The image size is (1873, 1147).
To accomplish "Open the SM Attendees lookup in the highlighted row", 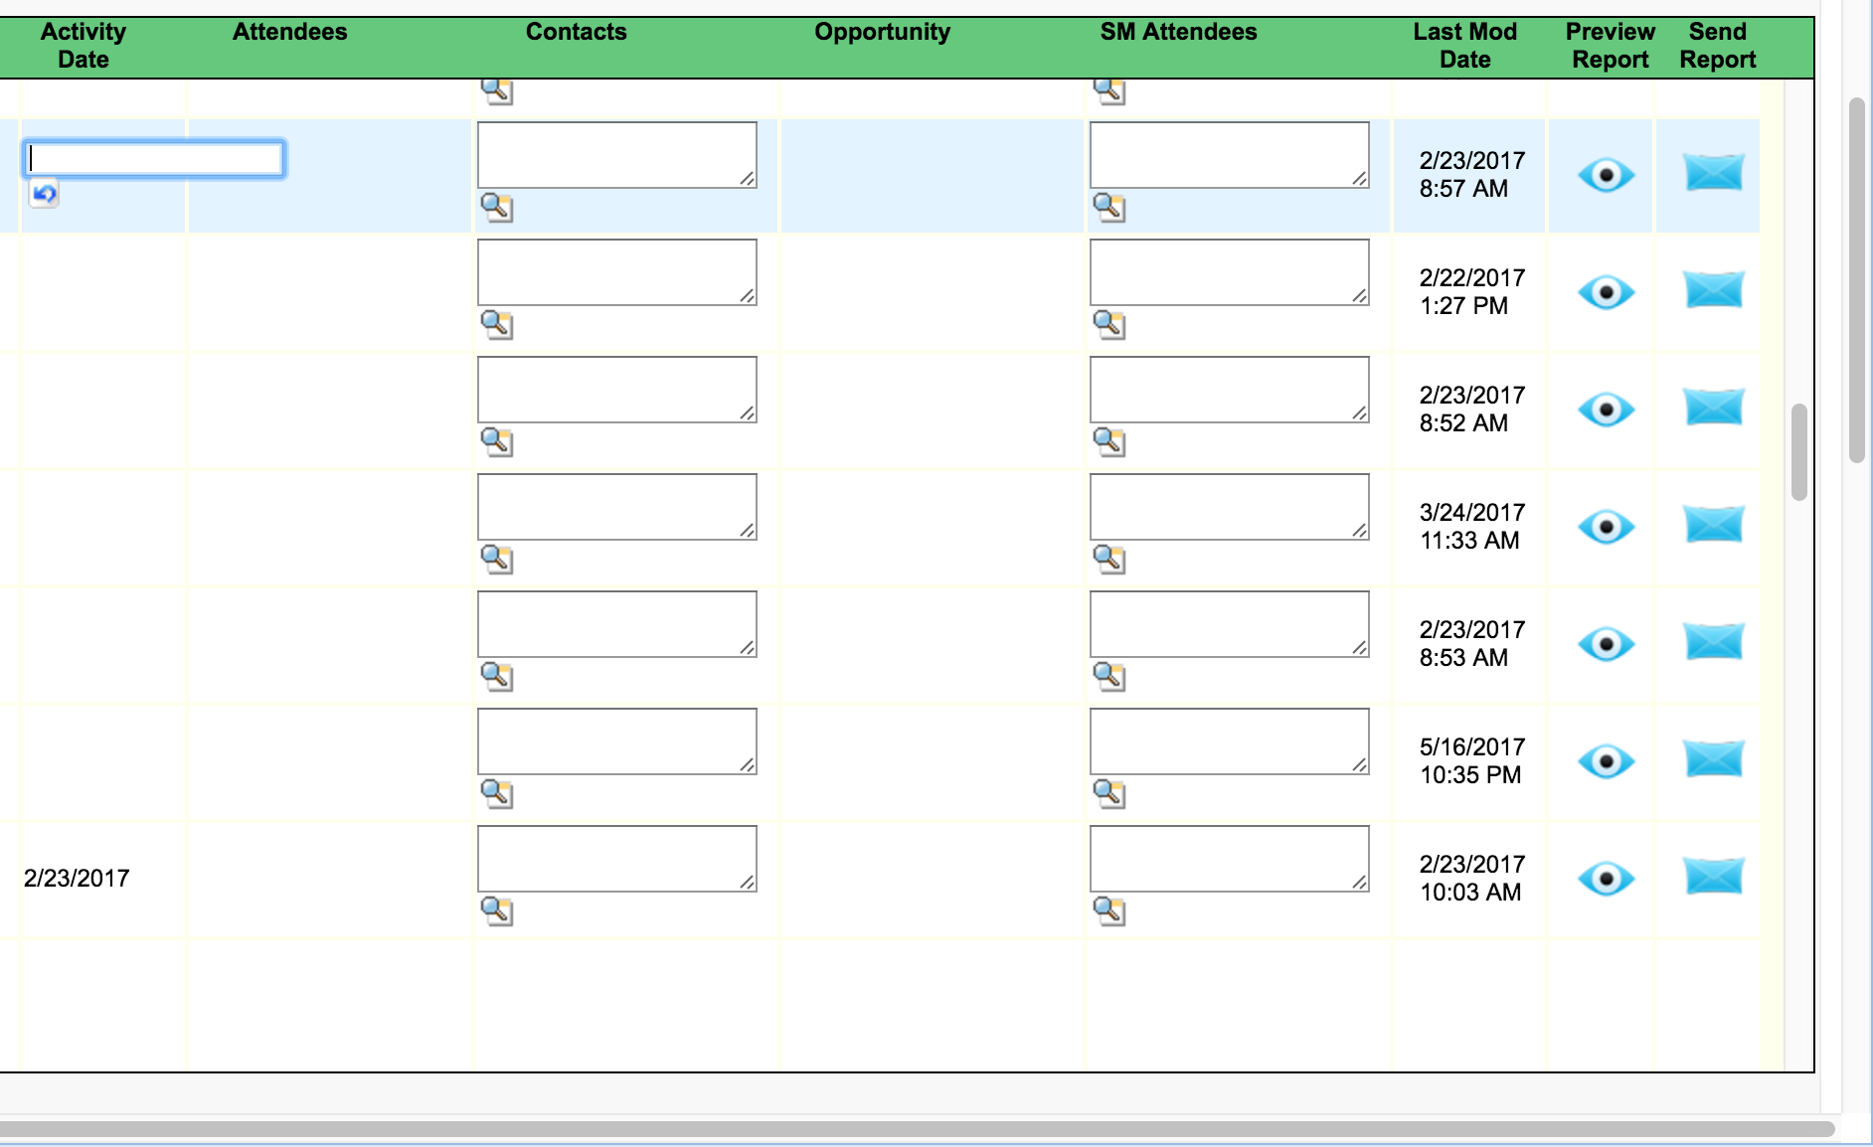I will coord(1110,209).
